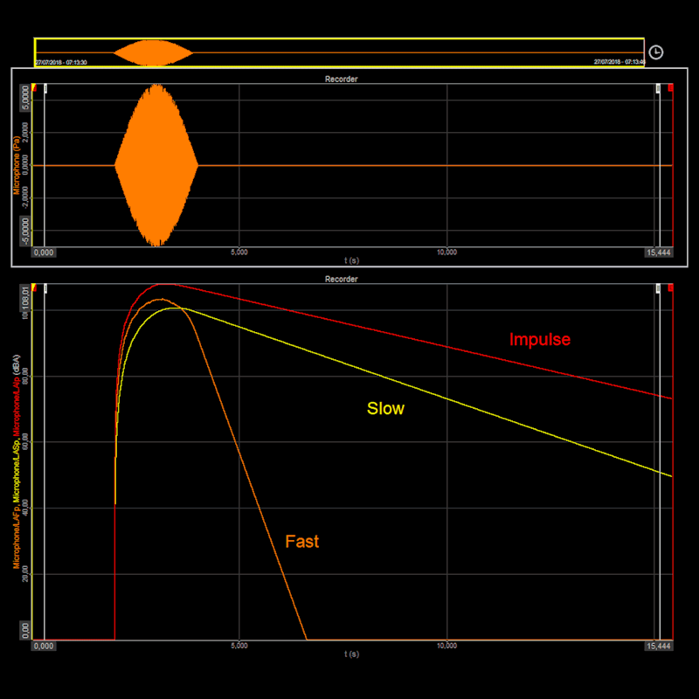Click the 15,444 end time under the upper recorder
This screenshot has width=699, height=699.
[x=659, y=253]
